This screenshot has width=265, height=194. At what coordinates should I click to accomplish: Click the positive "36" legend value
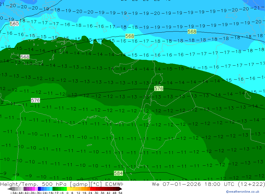point(102,193)
